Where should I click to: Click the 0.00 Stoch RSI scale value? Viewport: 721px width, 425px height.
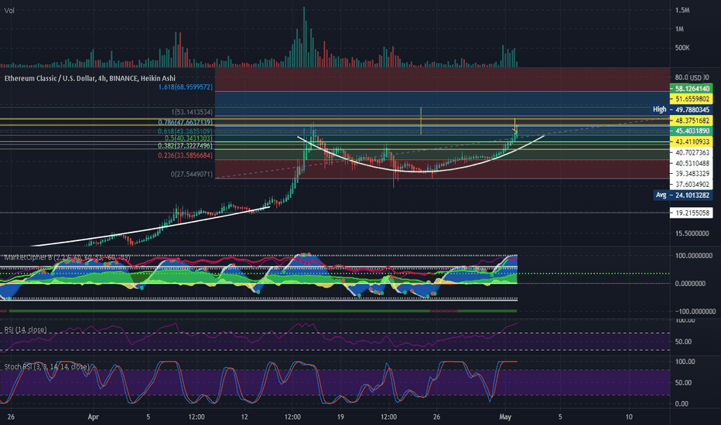682,403
